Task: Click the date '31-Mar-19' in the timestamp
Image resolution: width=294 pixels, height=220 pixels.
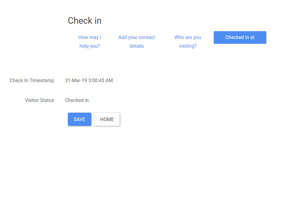Action: coord(76,80)
